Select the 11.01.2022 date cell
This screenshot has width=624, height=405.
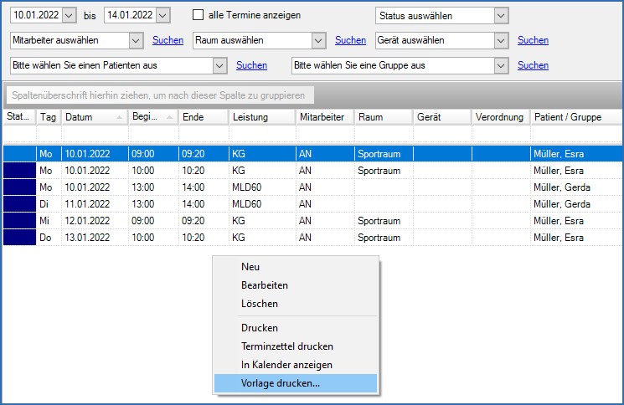pos(95,204)
